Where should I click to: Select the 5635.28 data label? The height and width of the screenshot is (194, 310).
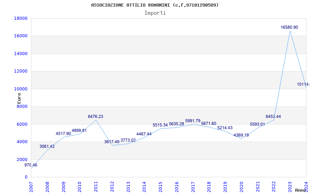(x=177, y=124)
